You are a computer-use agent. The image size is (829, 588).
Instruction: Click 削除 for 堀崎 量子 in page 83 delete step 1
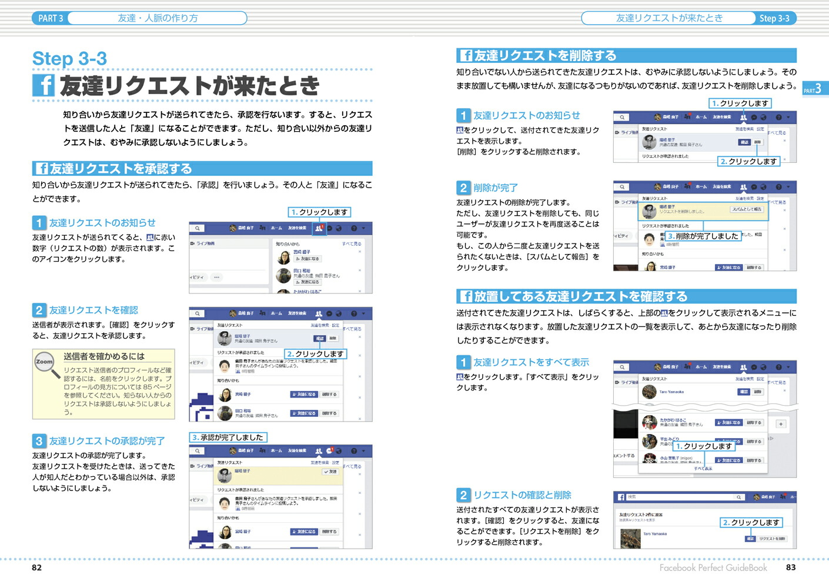pyautogui.click(x=757, y=142)
